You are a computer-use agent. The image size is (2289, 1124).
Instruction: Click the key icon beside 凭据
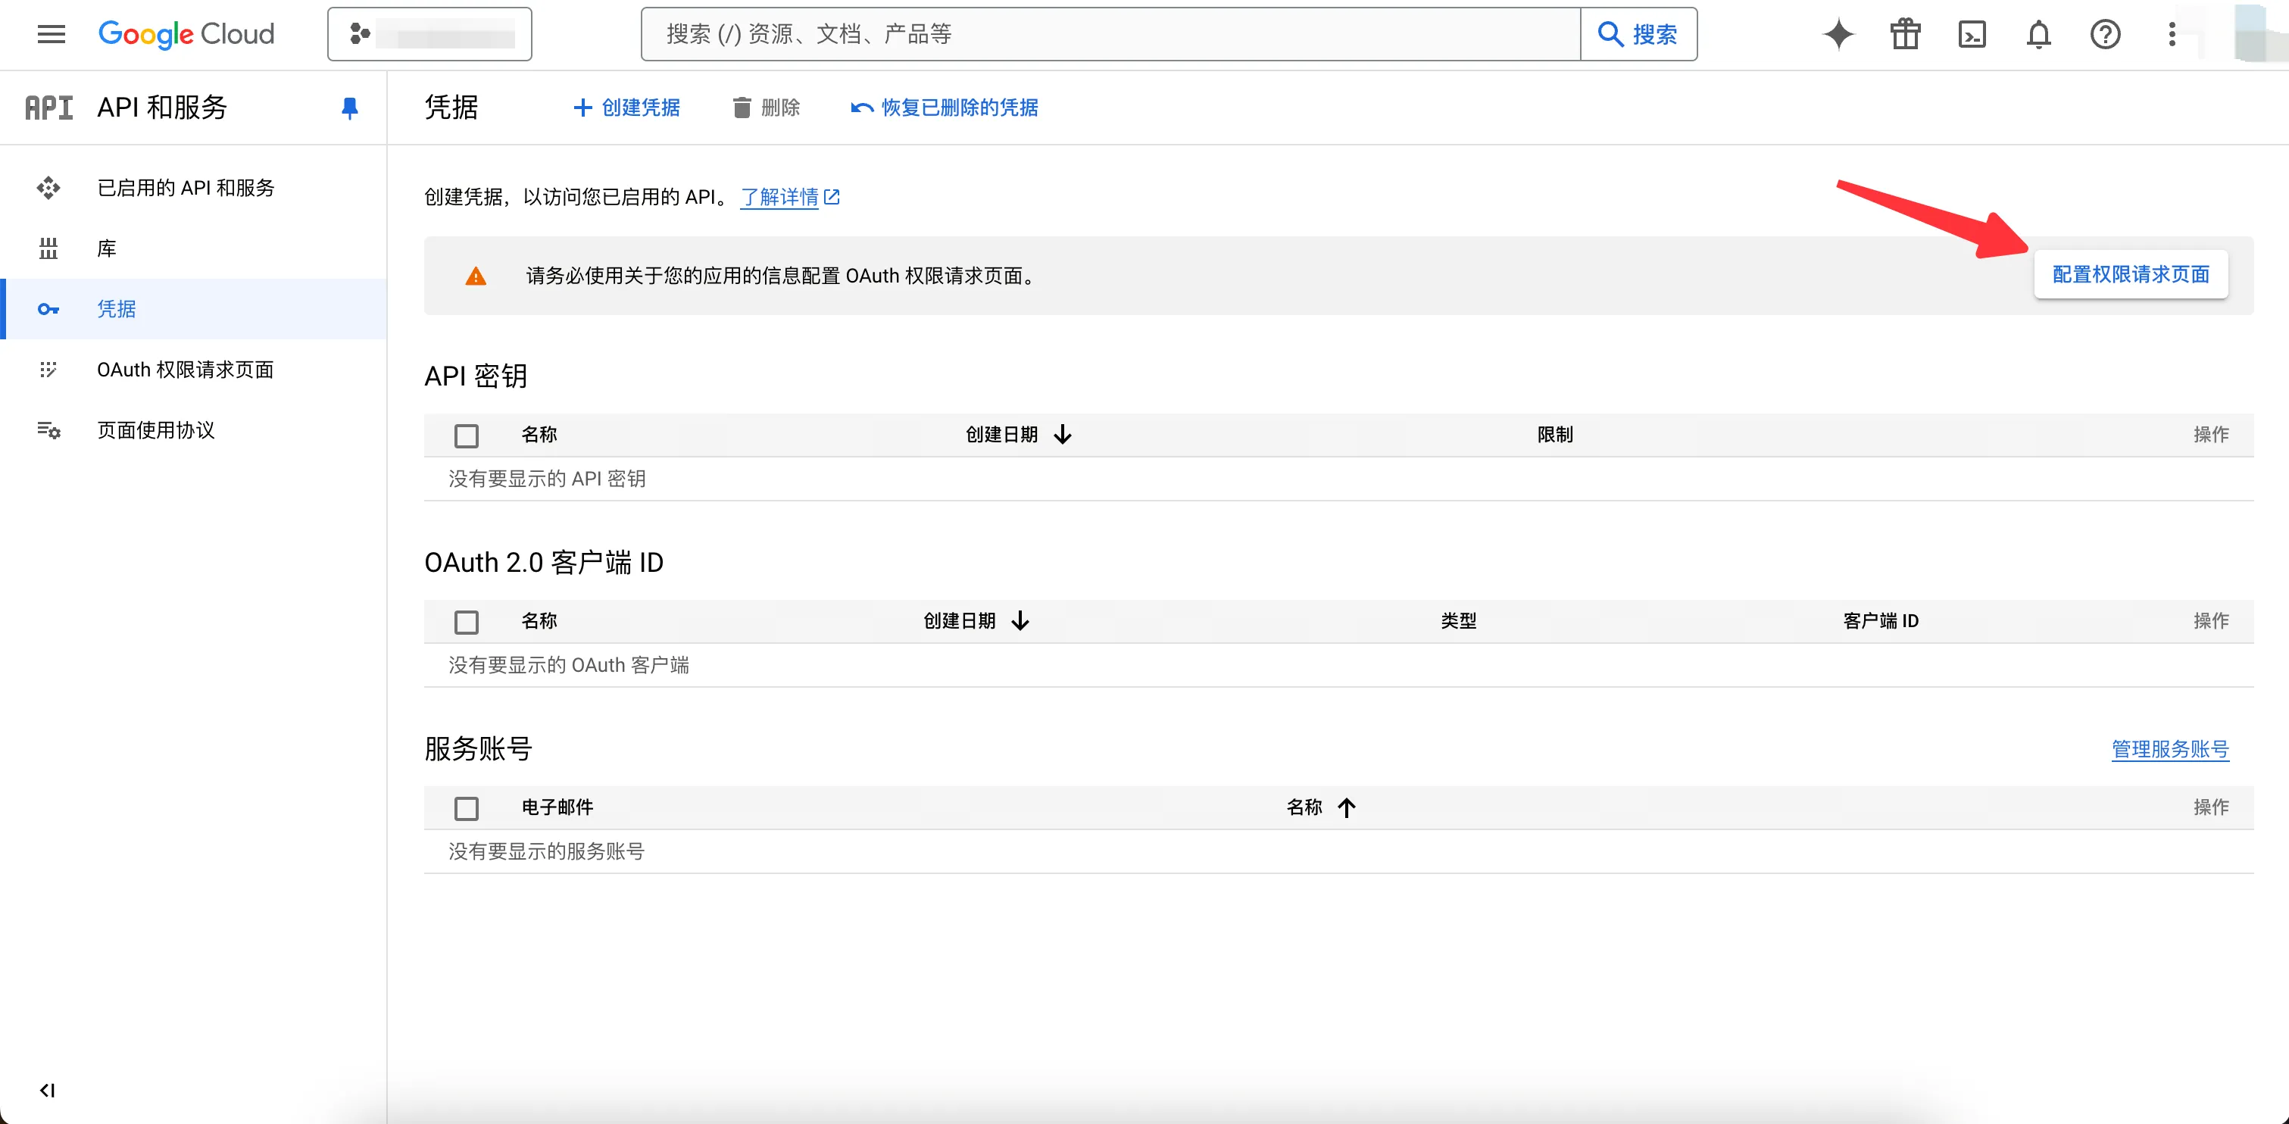click(x=48, y=309)
